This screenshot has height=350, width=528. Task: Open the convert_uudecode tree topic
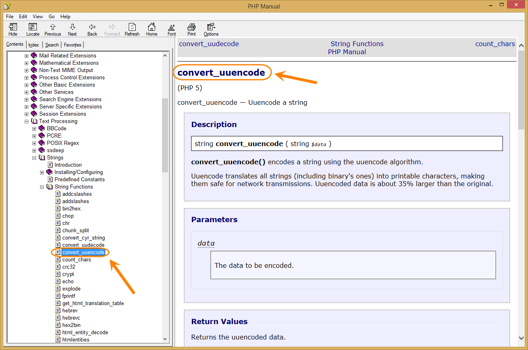click(x=83, y=245)
